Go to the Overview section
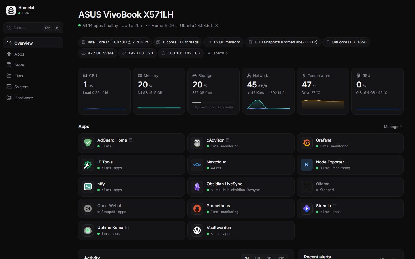 (33, 43)
